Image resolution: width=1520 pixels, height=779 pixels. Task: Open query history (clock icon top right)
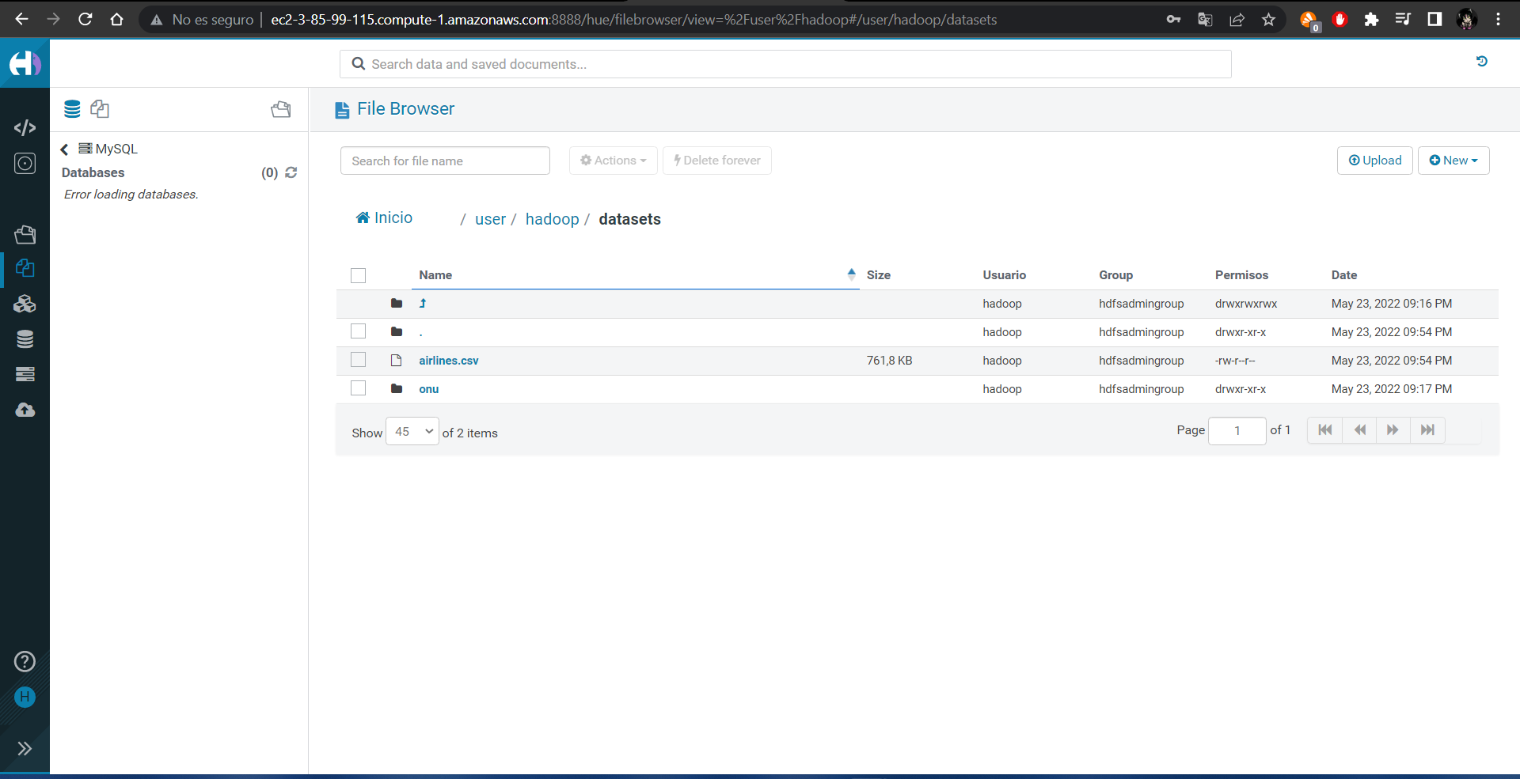click(1481, 61)
